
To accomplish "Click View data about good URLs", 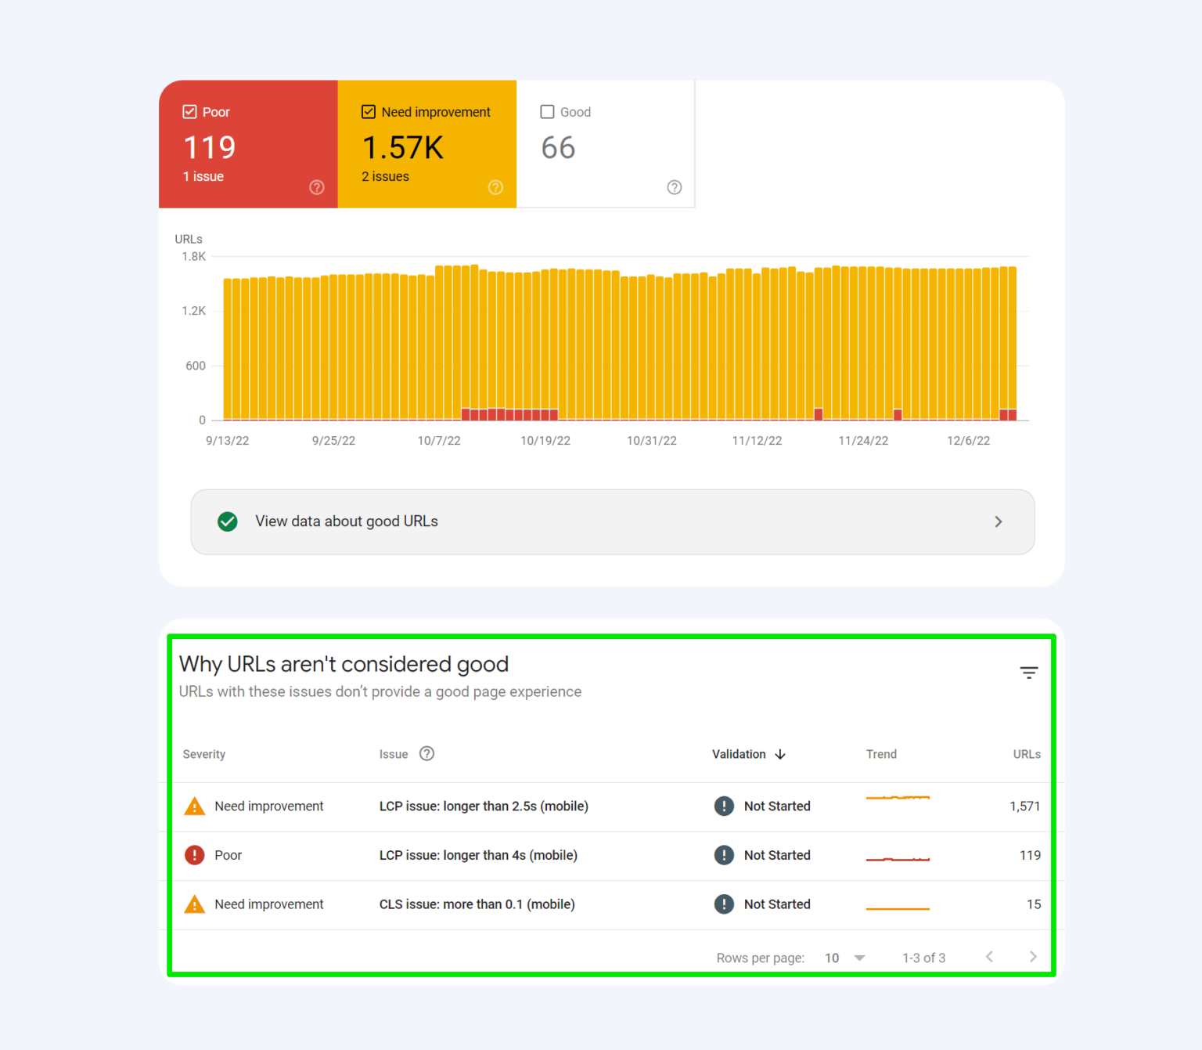I will click(347, 521).
